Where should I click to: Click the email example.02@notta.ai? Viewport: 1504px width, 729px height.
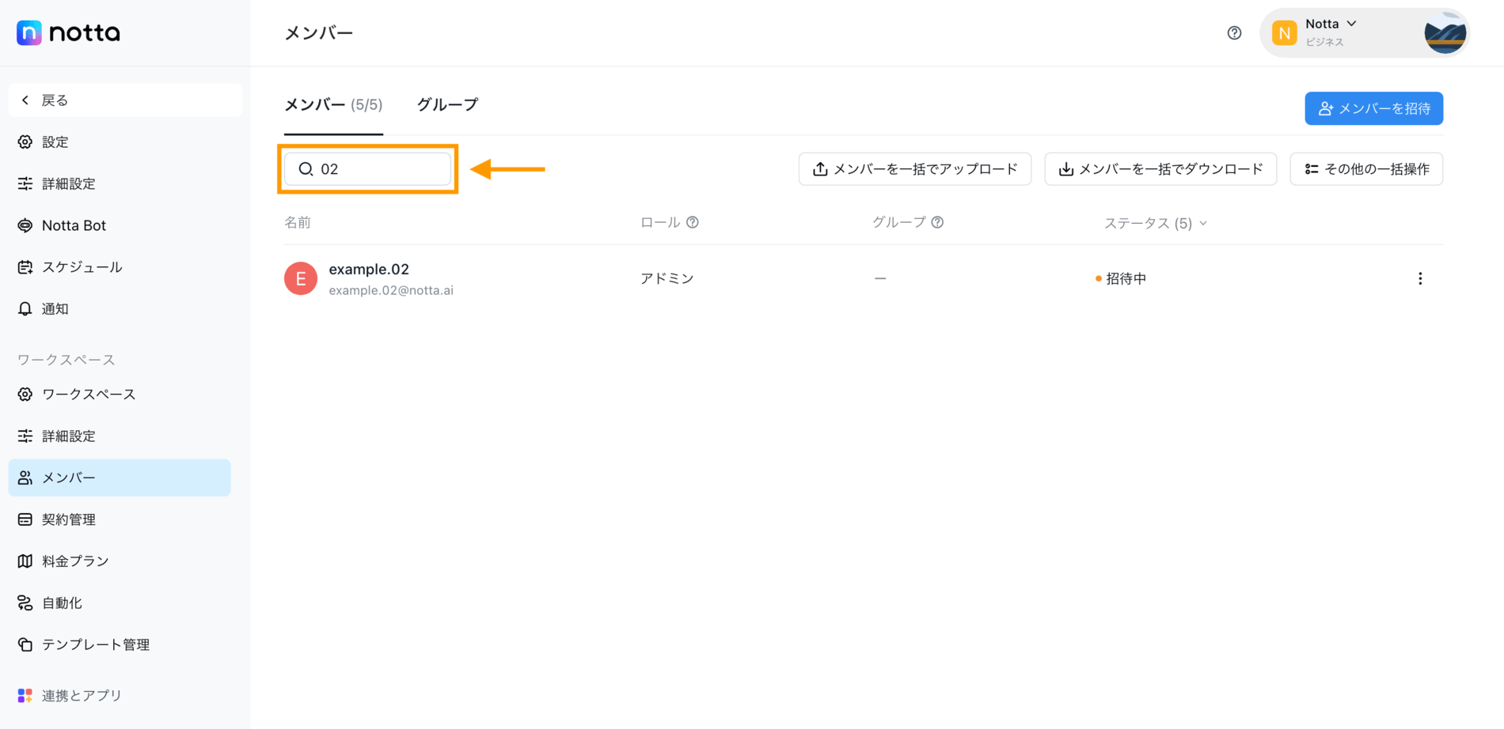(x=391, y=290)
